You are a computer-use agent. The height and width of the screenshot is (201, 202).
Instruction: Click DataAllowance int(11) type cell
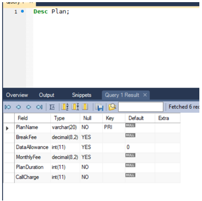click(65, 147)
